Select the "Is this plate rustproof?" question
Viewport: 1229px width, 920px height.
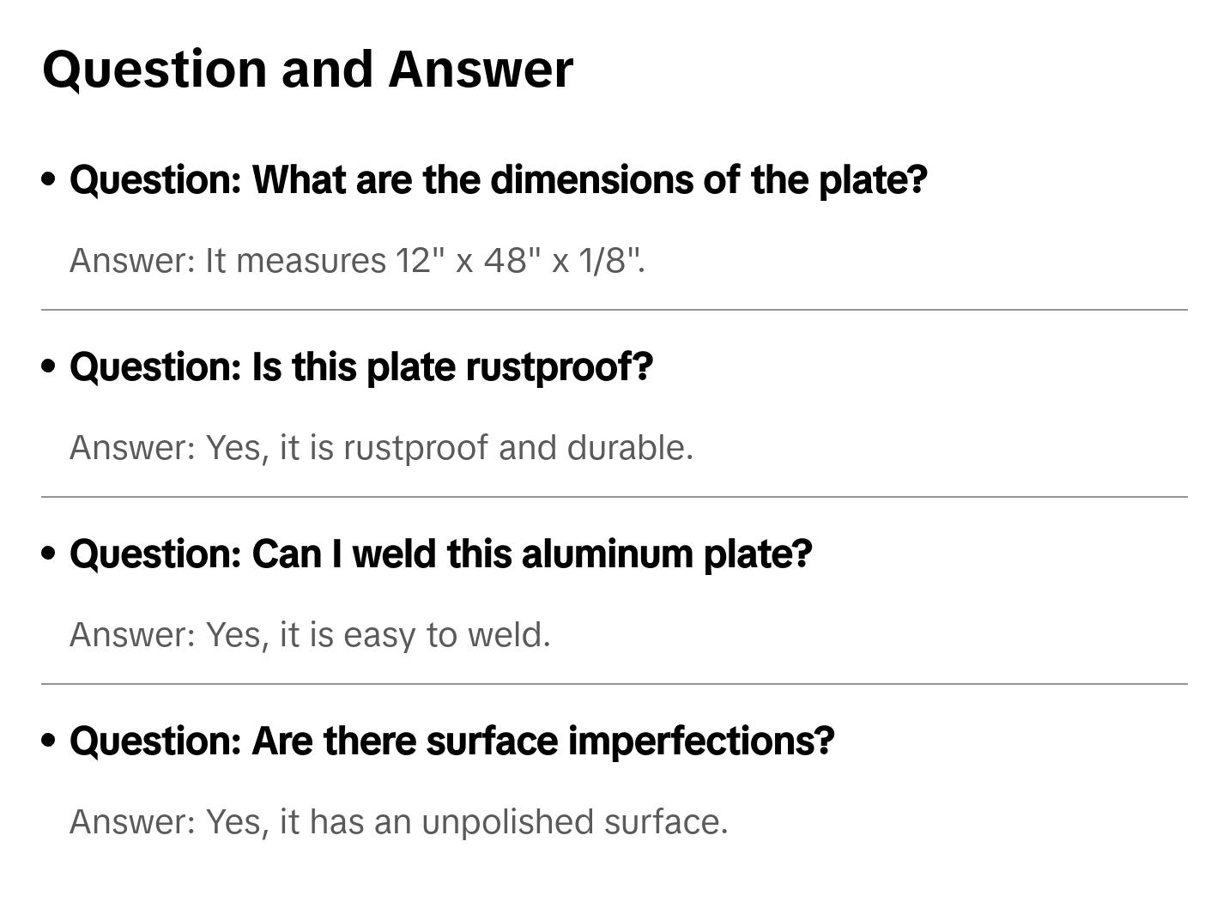click(x=360, y=367)
